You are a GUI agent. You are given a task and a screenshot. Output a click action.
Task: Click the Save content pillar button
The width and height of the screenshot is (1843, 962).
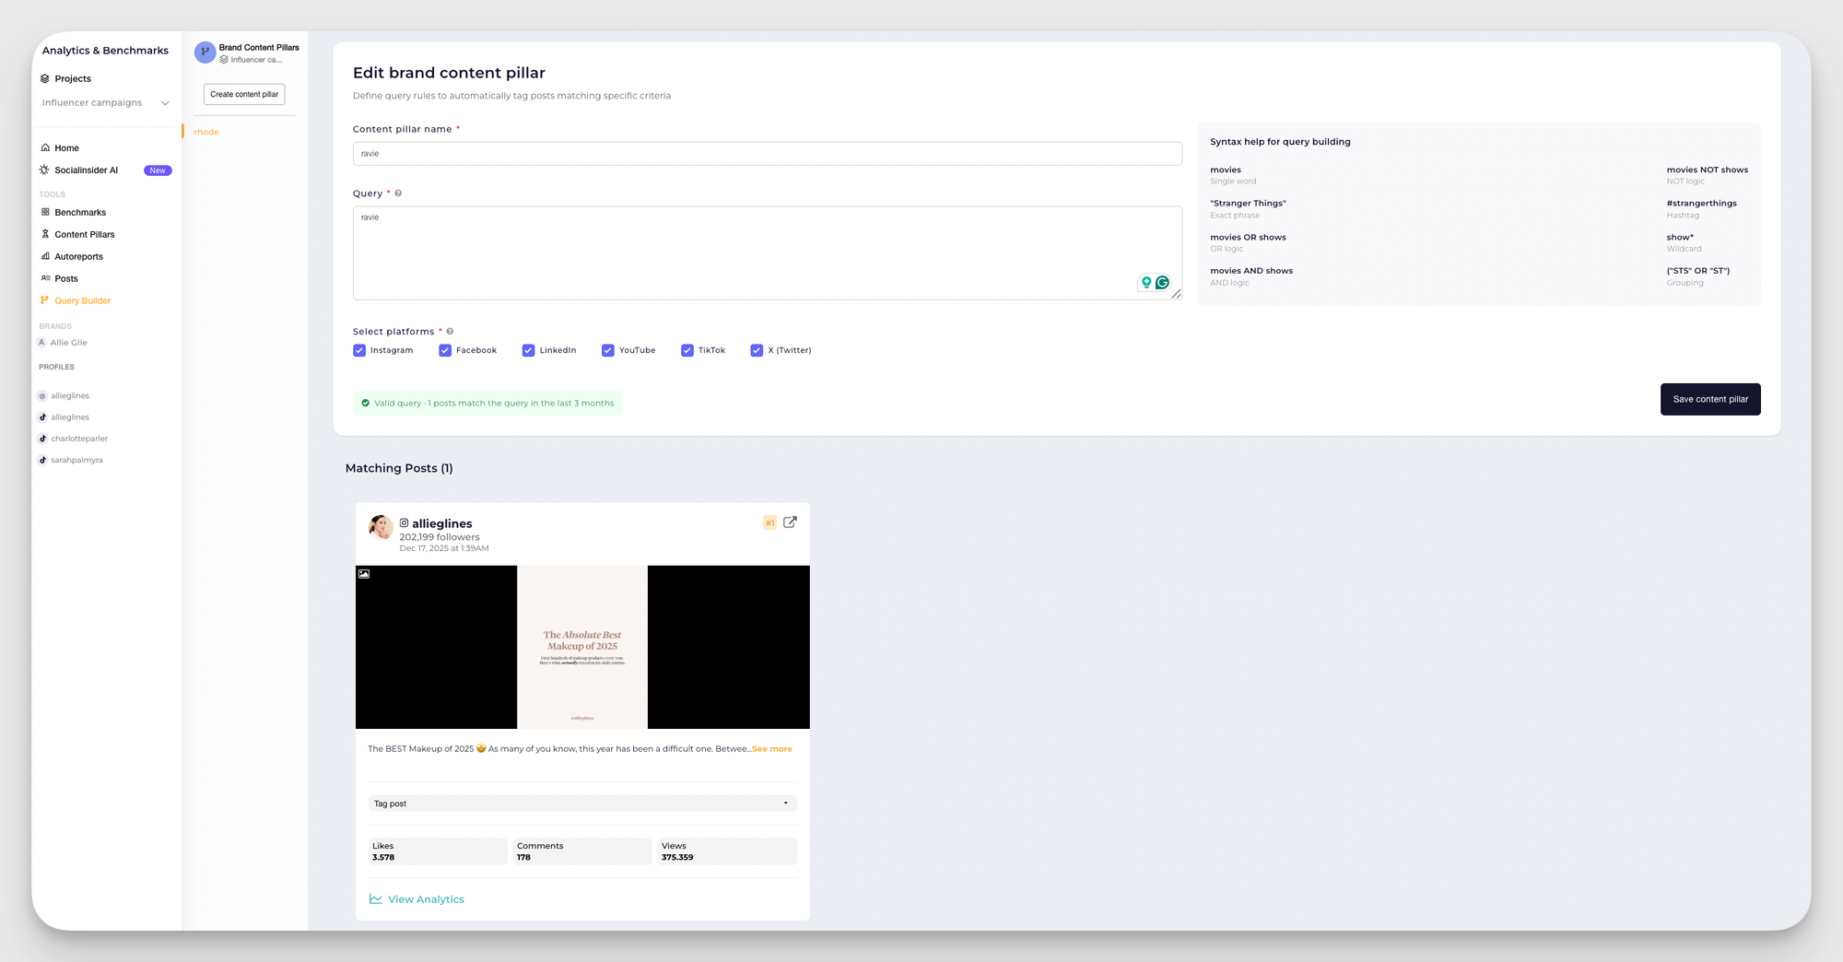click(1710, 399)
